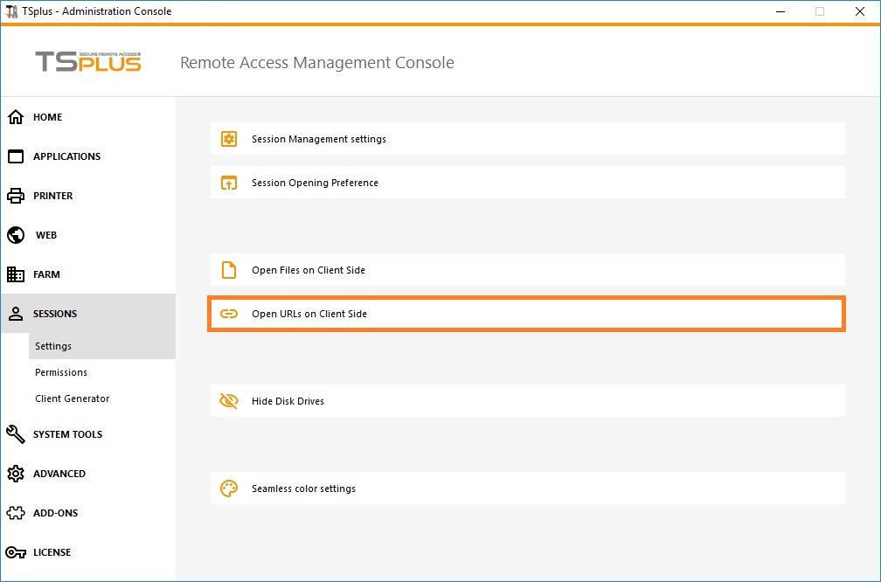Click the License key icon
The width and height of the screenshot is (881, 582).
[x=16, y=552]
